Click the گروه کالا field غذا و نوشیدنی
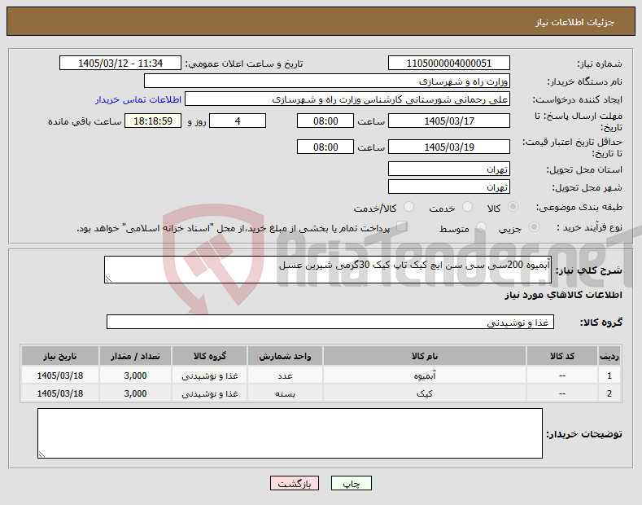The width and height of the screenshot is (642, 505). tap(330, 322)
